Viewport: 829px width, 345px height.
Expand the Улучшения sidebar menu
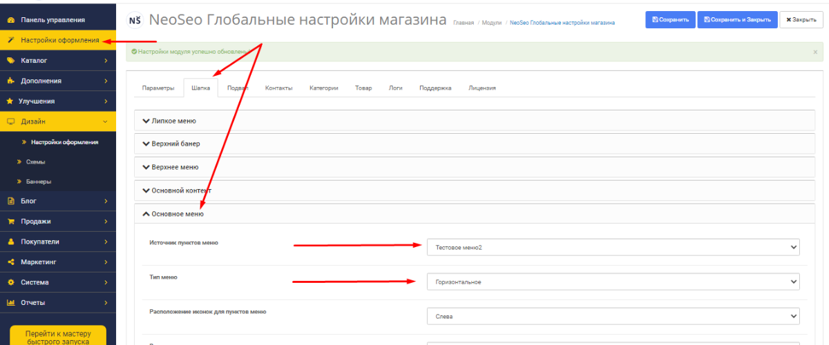click(58, 101)
